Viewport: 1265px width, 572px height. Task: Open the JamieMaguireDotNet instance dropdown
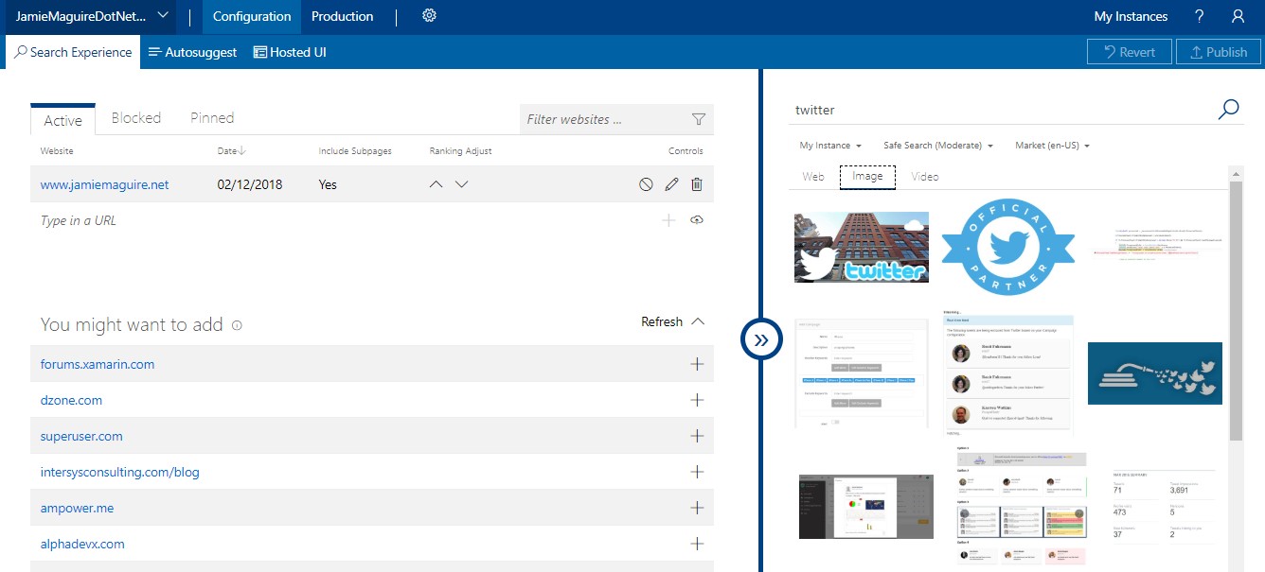92,16
